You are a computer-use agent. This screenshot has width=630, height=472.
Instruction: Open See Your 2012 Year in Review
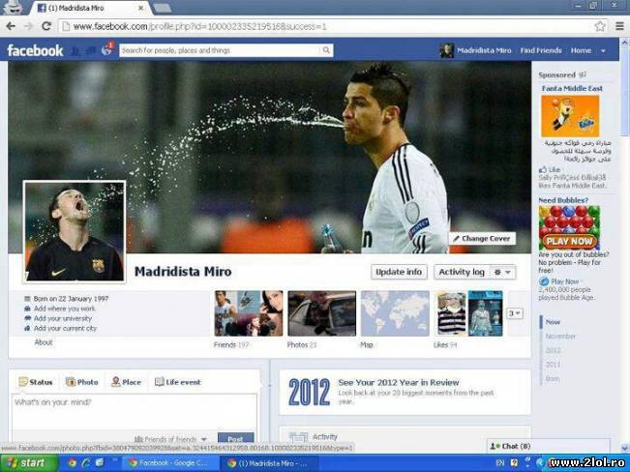pos(398,382)
